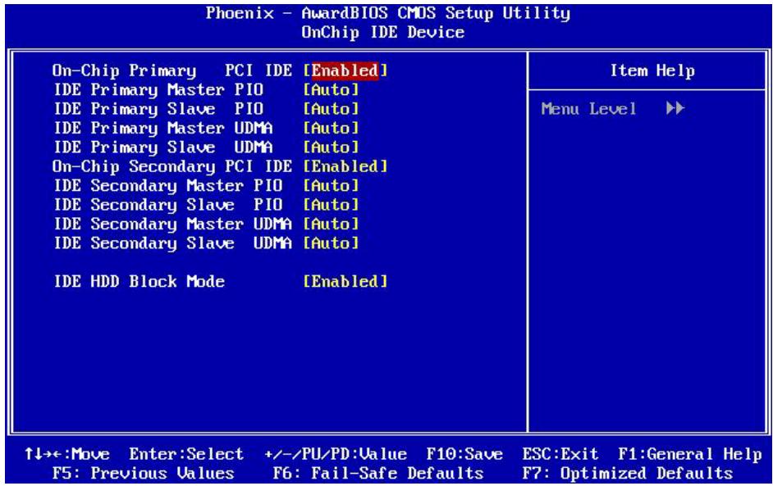773x486 pixels.
Task: Open IDE Secondary Slave PIO Auto option
Action: point(331,205)
